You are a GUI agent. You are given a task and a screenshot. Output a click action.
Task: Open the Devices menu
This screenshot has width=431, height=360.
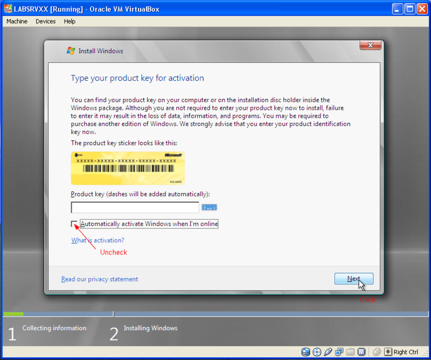point(45,22)
